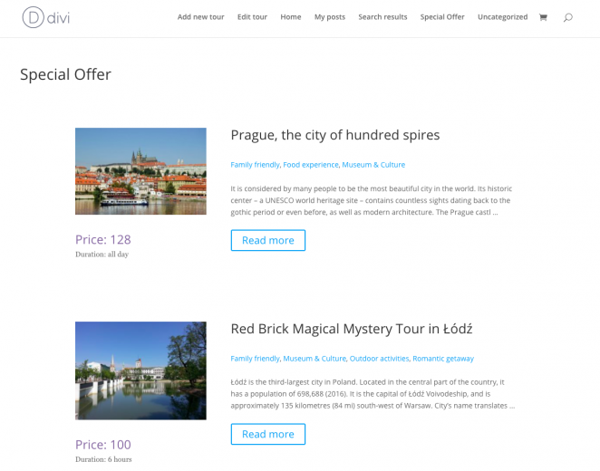Open the Outdoor activities category link
600x471 pixels.
point(379,359)
